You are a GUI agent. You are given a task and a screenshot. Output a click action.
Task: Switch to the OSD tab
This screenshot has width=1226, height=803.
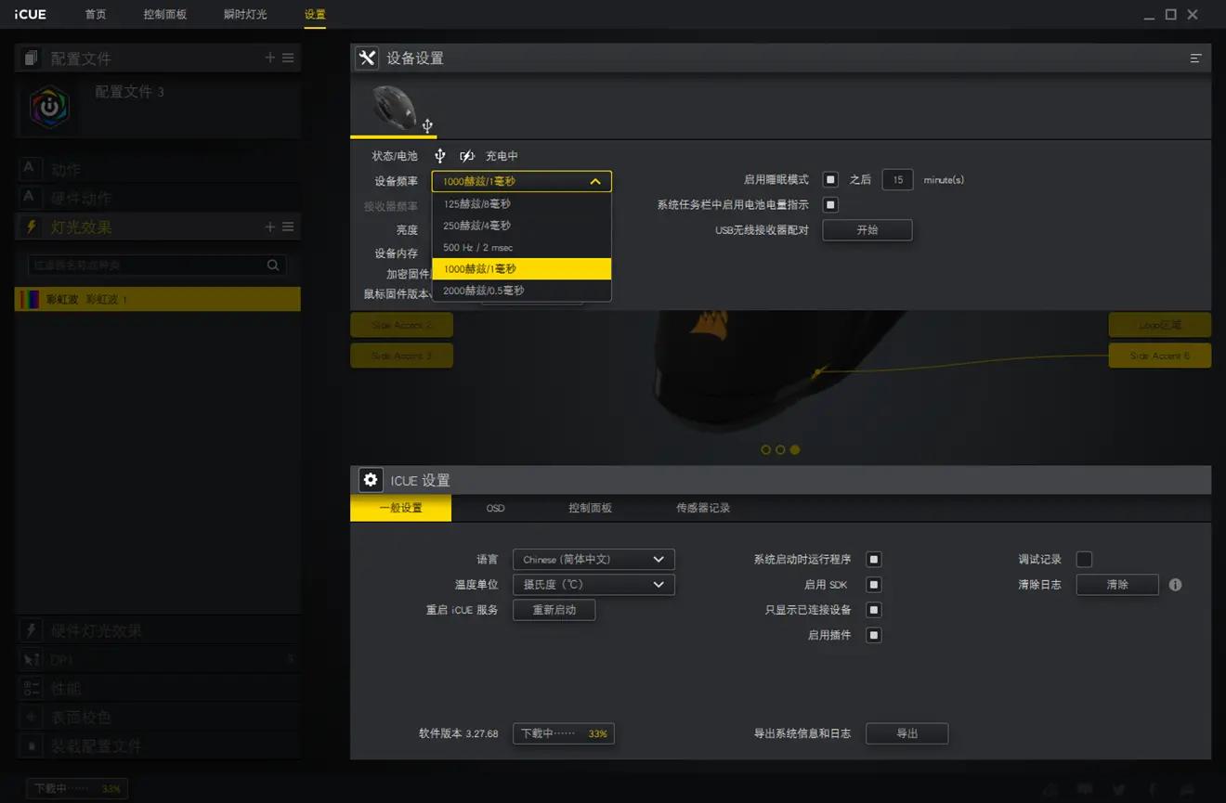(495, 508)
